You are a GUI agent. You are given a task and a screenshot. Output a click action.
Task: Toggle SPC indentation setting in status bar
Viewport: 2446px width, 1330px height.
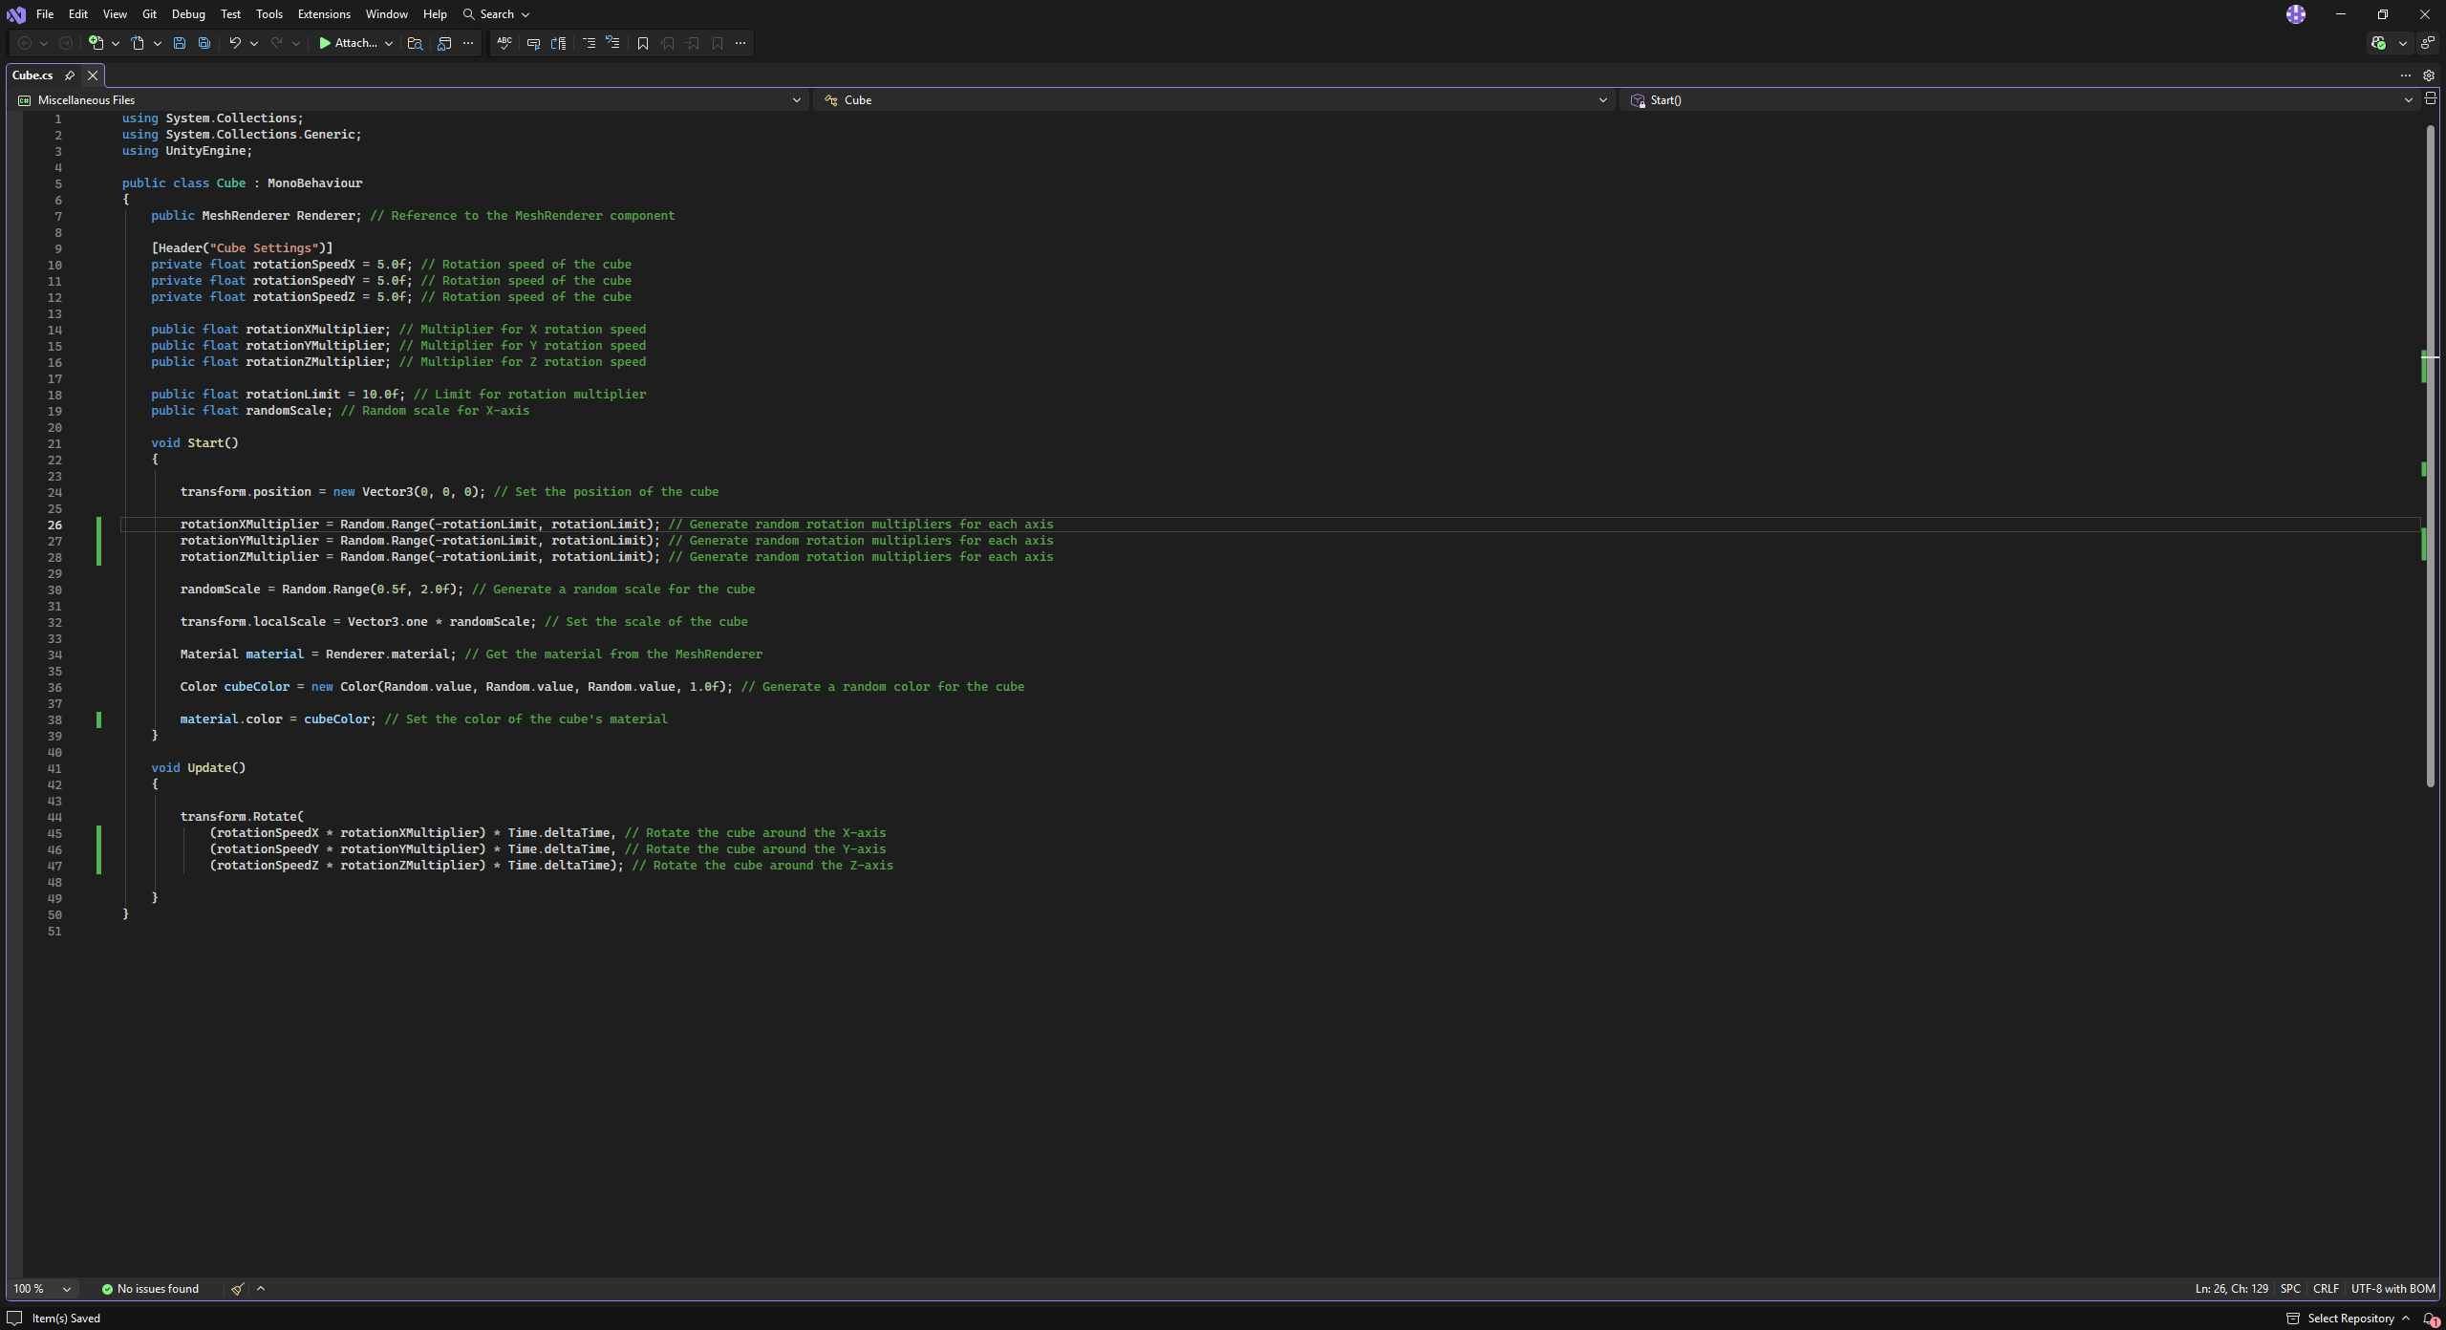coord(2290,1289)
